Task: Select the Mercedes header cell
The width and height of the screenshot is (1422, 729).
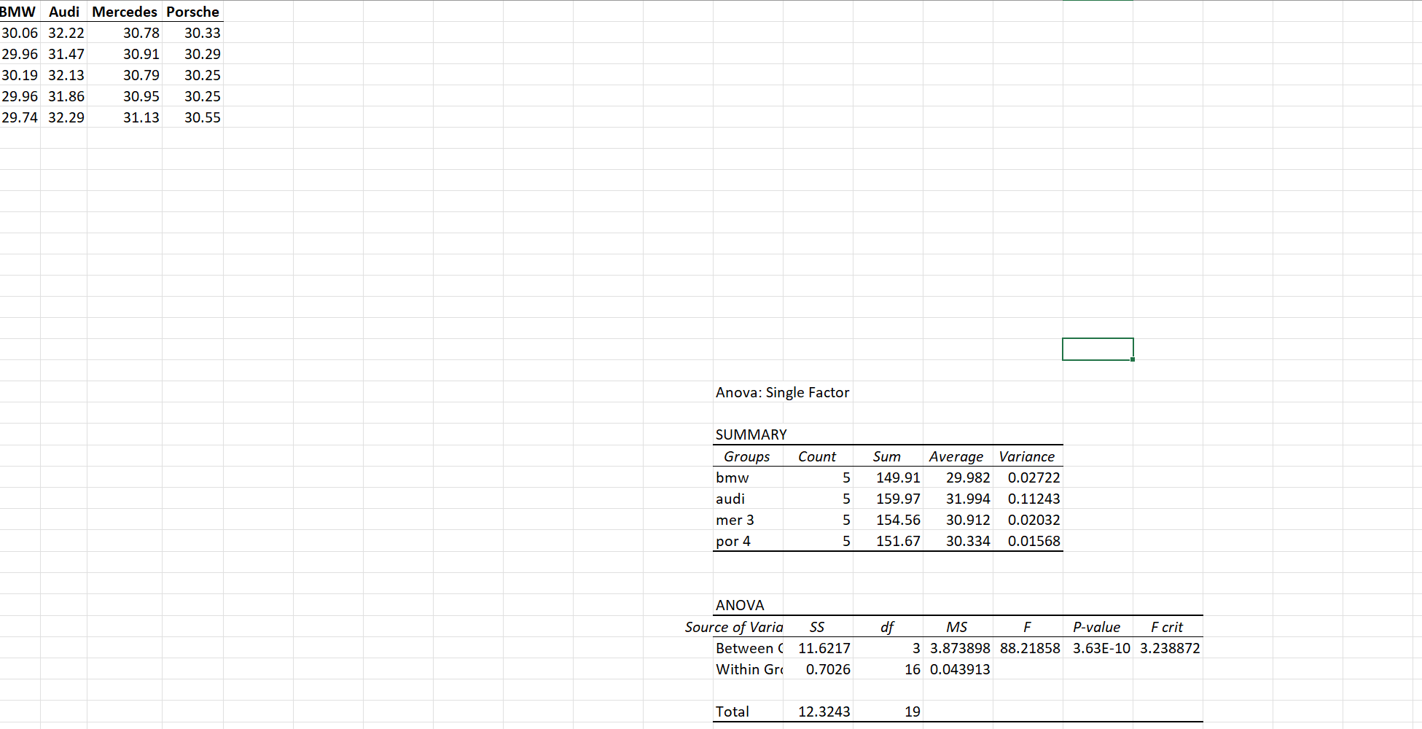Action: click(x=125, y=12)
